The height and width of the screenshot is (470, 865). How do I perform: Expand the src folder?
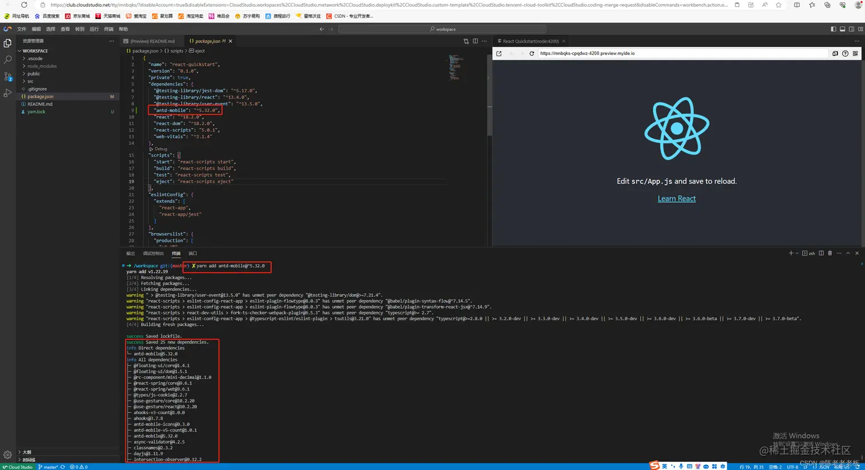coord(24,81)
